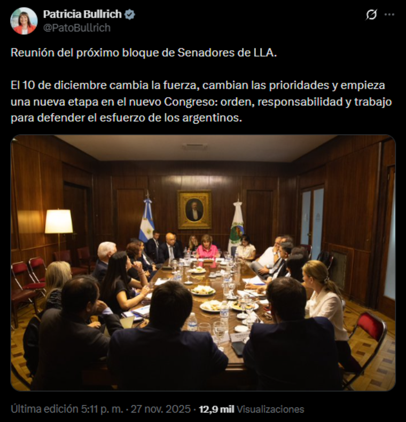Open the attached meeting photo
406x422 pixels.
click(x=203, y=262)
